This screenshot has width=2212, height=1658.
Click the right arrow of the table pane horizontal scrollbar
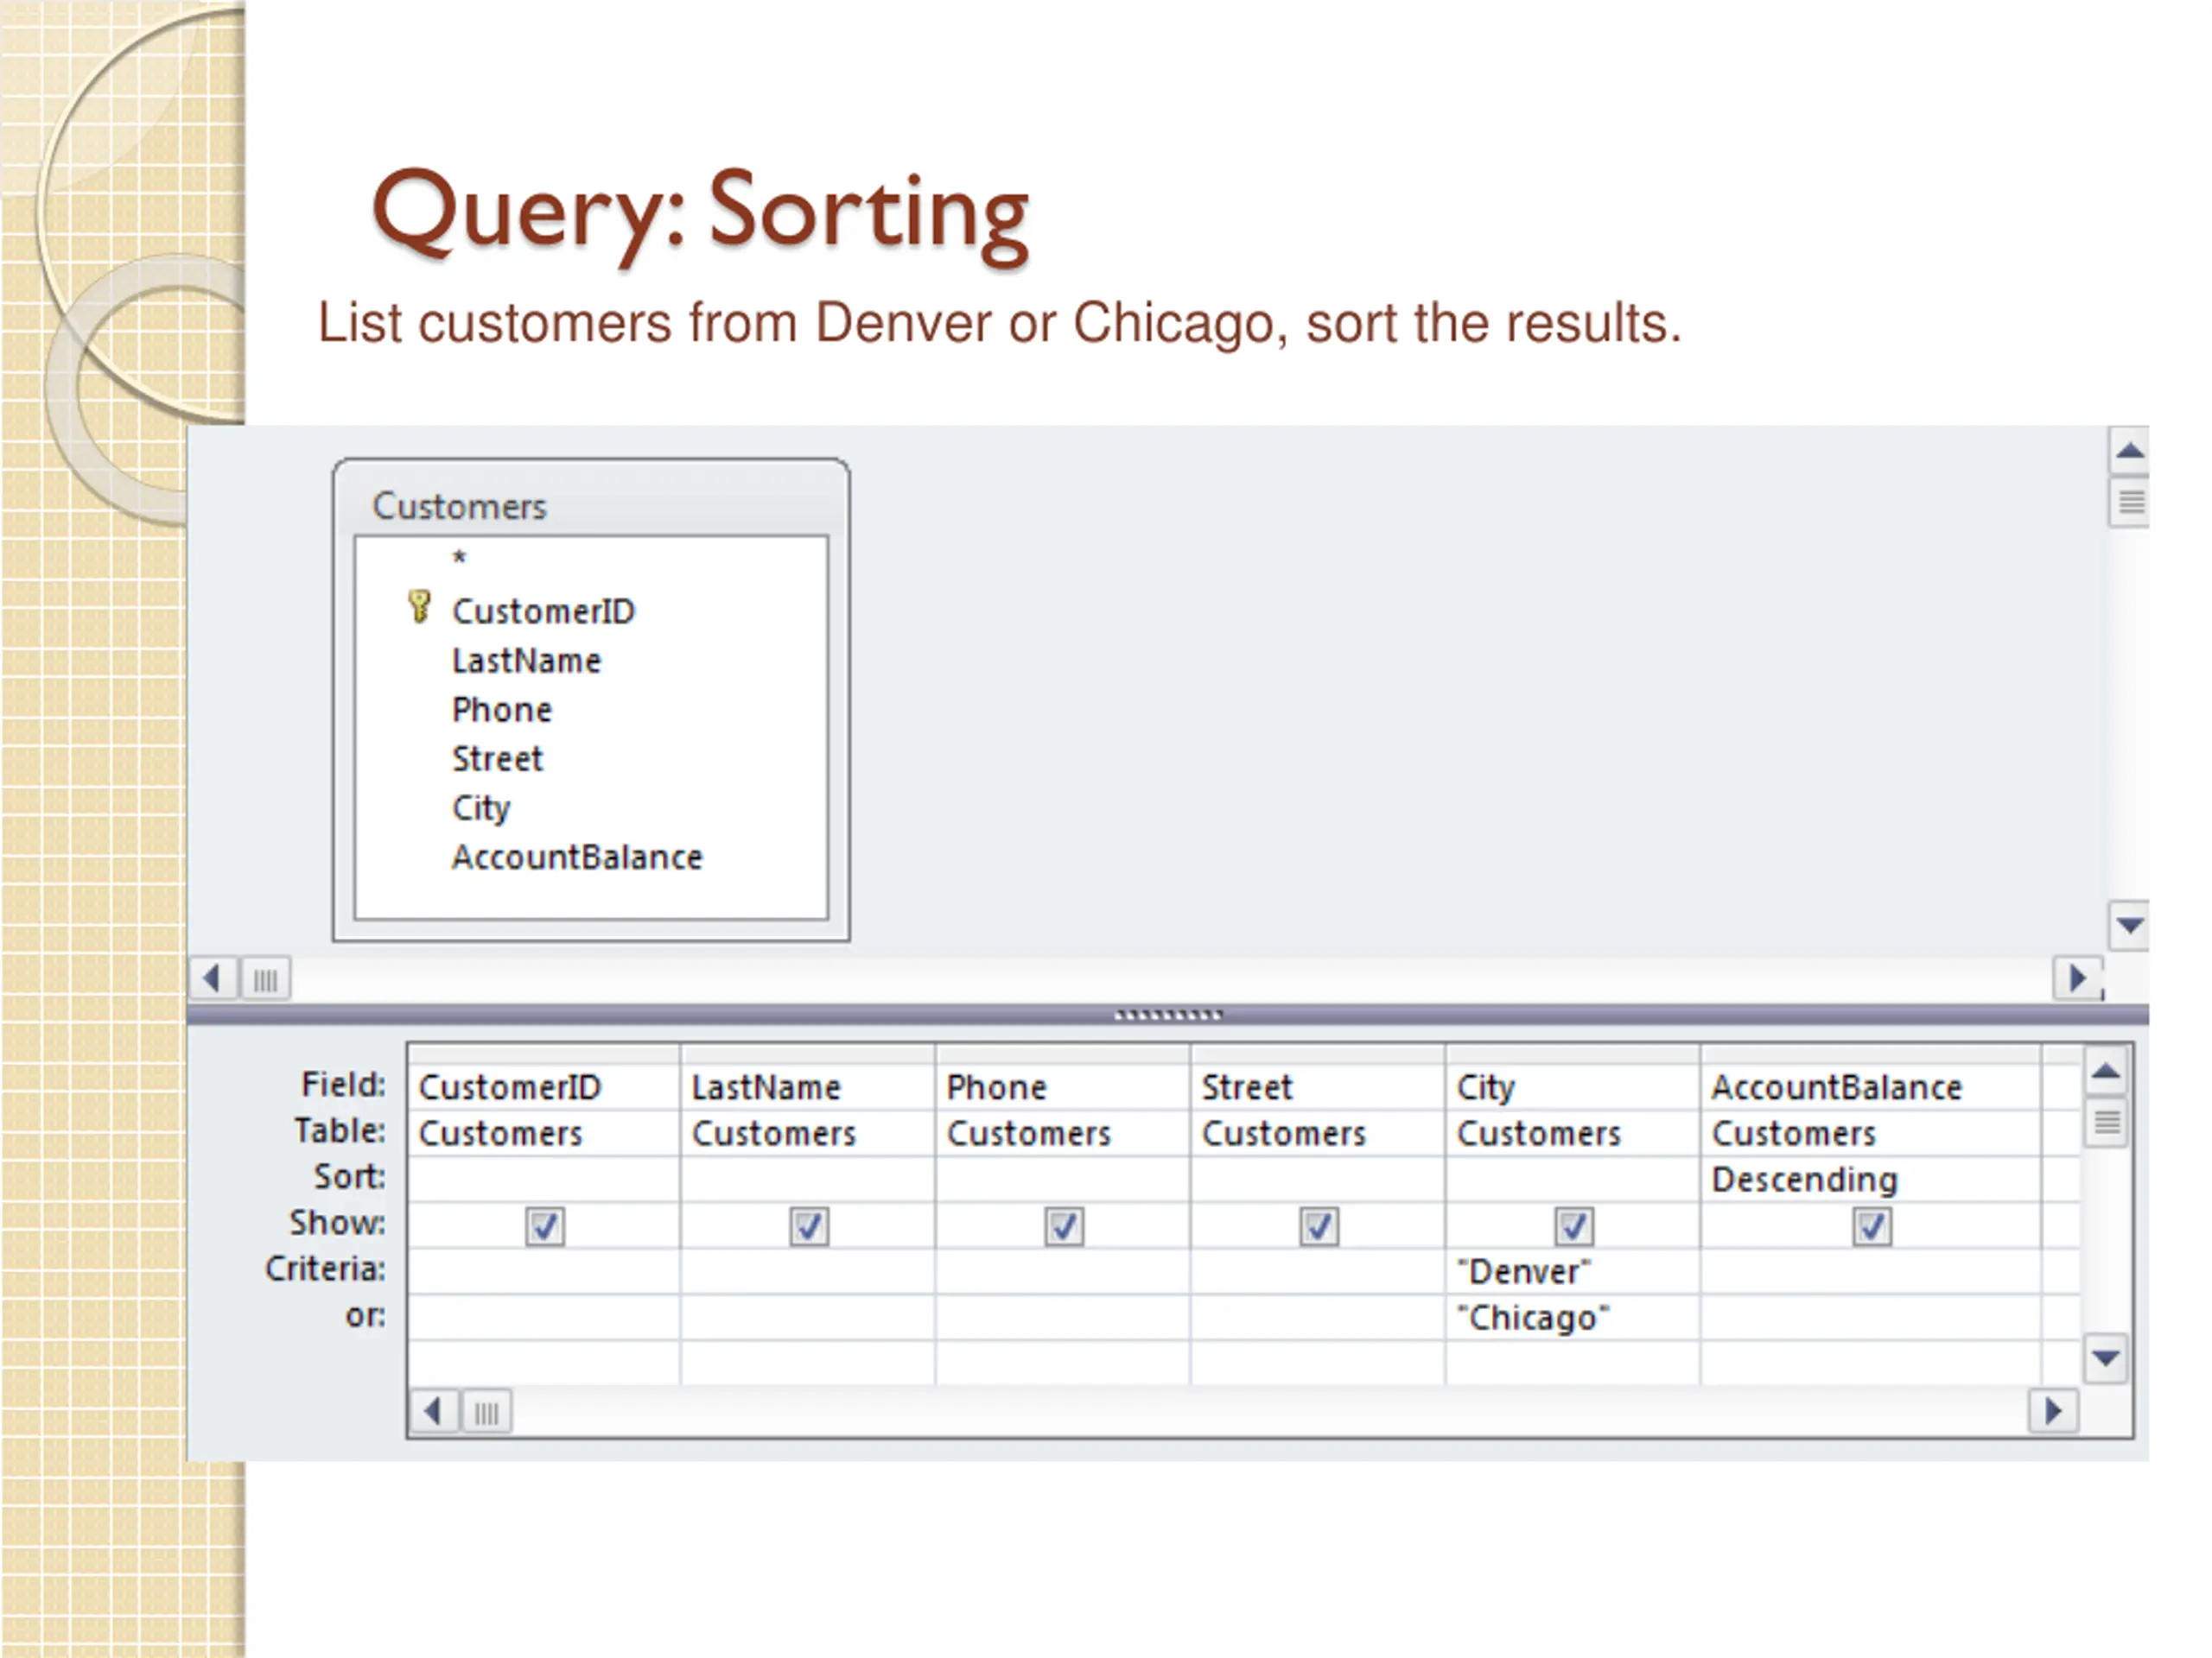pyautogui.click(x=2078, y=978)
